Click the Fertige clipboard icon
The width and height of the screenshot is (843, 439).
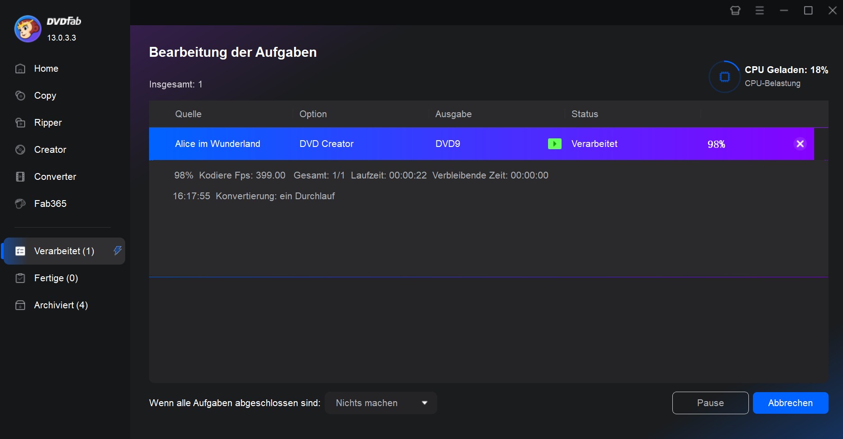[x=20, y=278]
